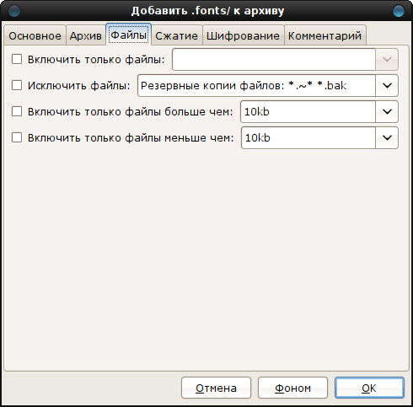Click the Резервные копии файлов exclude field

click(x=256, y=85)
